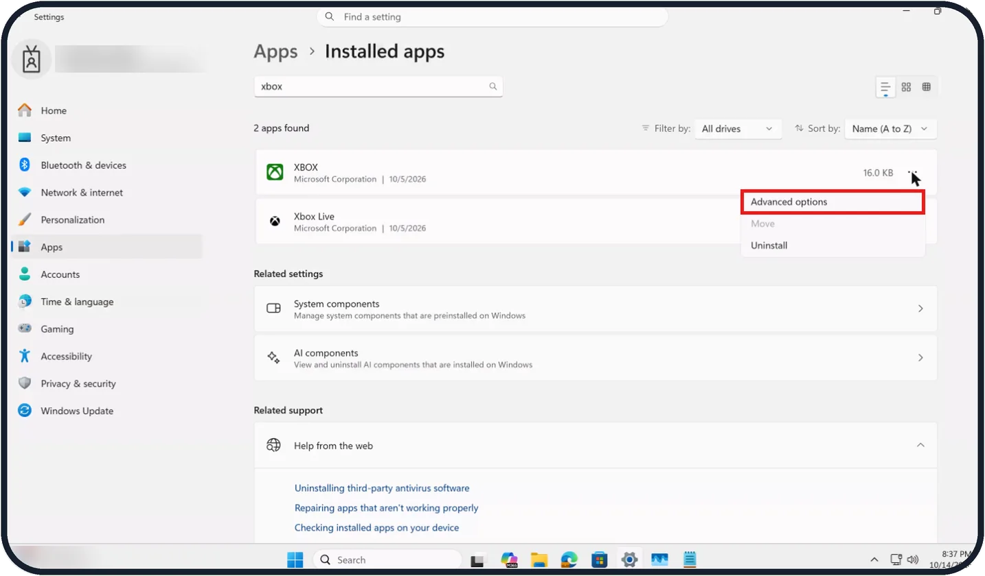The image size is (985, 576).
Task: Open System components page
Action: tap(596, 309)
